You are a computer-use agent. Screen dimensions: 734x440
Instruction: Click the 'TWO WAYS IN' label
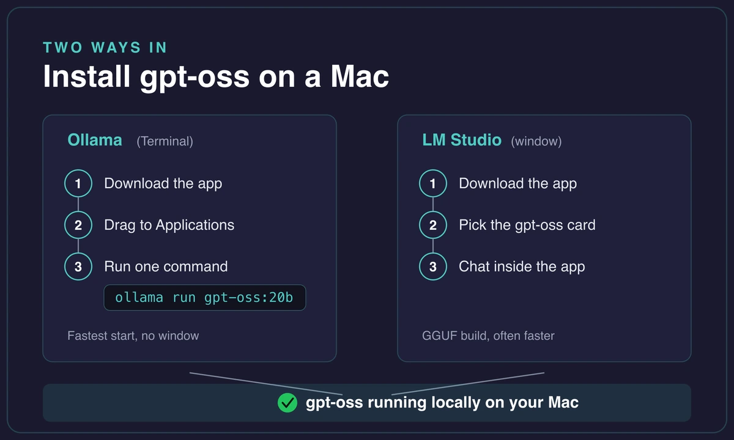105,48
